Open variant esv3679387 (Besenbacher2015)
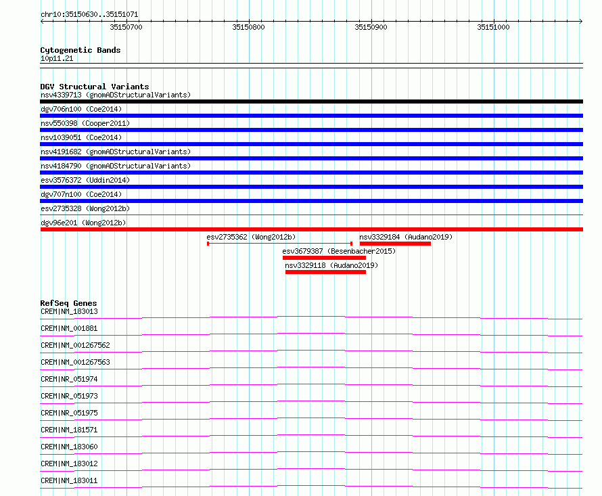The width and height of the screenshot is (602, 496). [339, 251]
